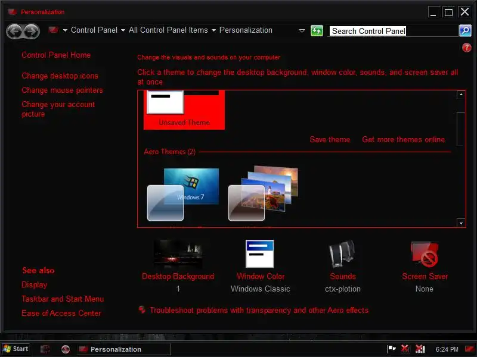This screenshot has width=477, height=357.
Task: Click the Aero Themes (2) group header
Action: click(170, 152)
